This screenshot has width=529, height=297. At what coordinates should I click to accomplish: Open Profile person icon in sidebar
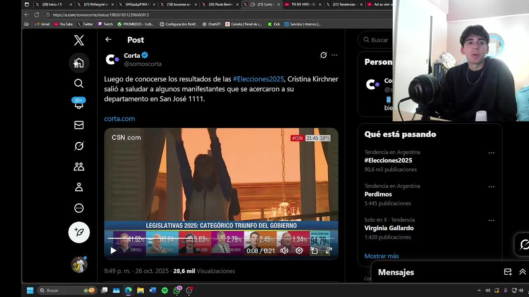click(x=79, y=187)
